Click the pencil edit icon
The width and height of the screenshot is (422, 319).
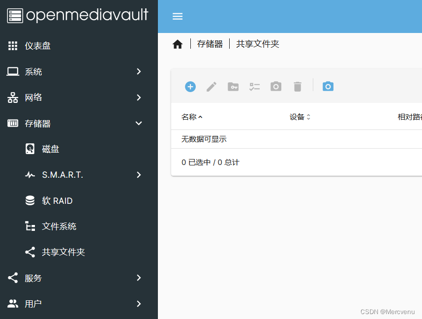coord(211,87)
